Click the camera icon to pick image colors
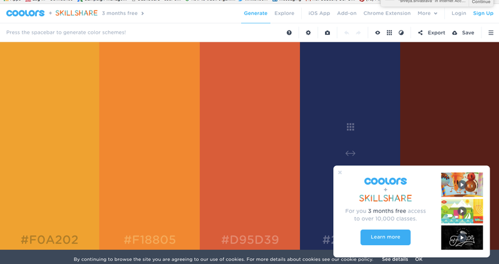This screenshot has width=499, height=264. point(327,32)
